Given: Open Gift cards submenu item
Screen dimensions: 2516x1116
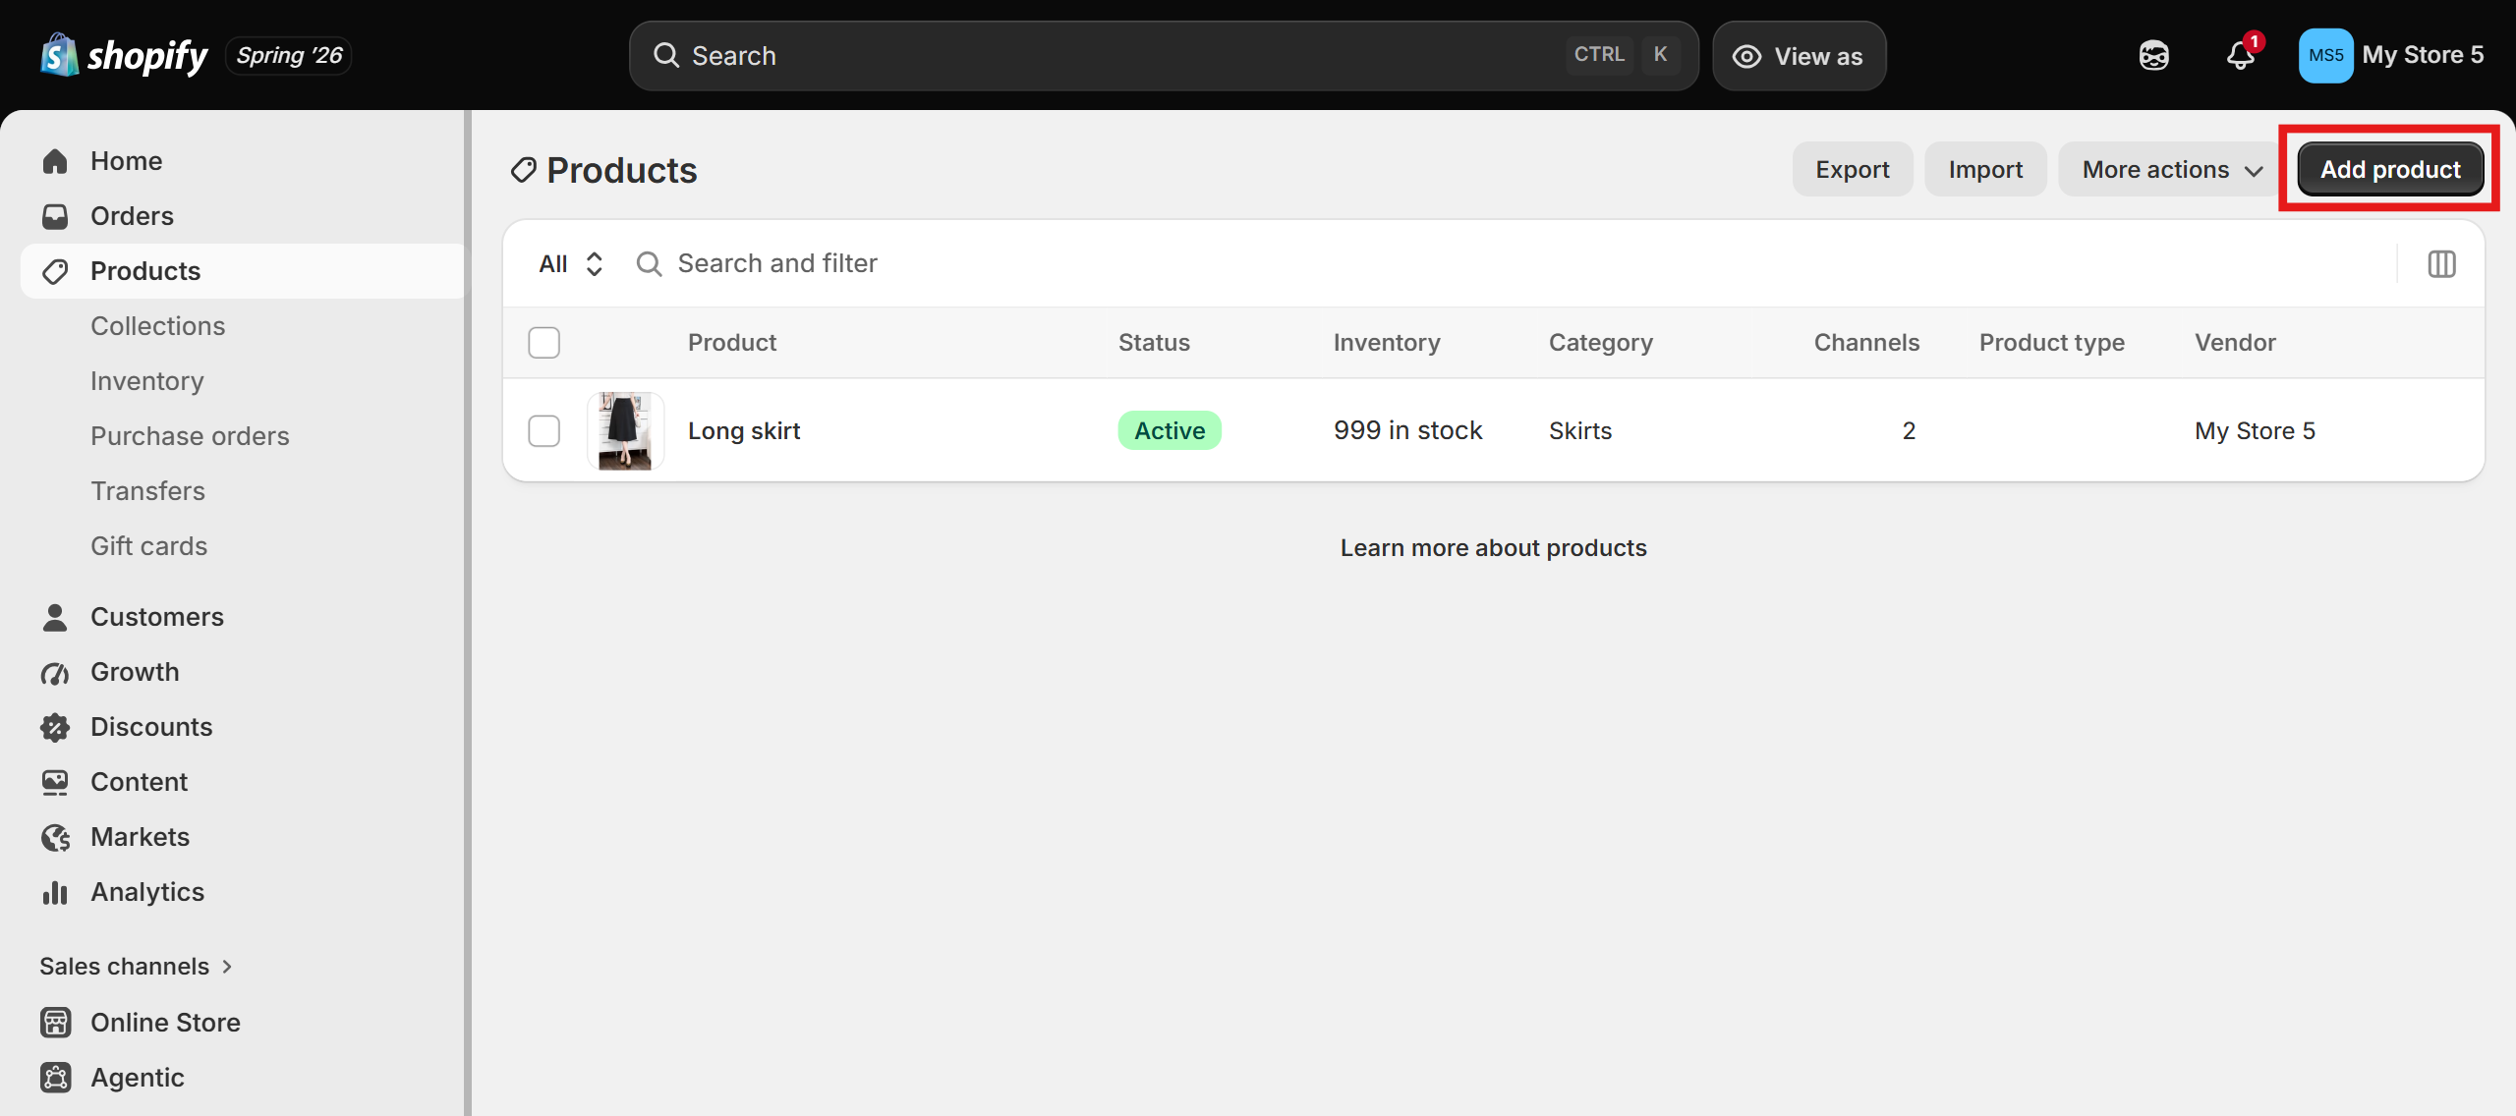Looking at the screenshot, I should (x=148, y=546).
